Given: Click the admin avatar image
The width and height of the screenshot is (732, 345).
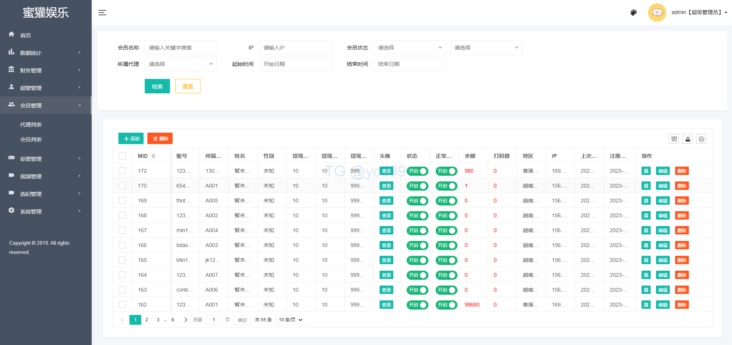Looking at the screenshot, I should (657, 13).
